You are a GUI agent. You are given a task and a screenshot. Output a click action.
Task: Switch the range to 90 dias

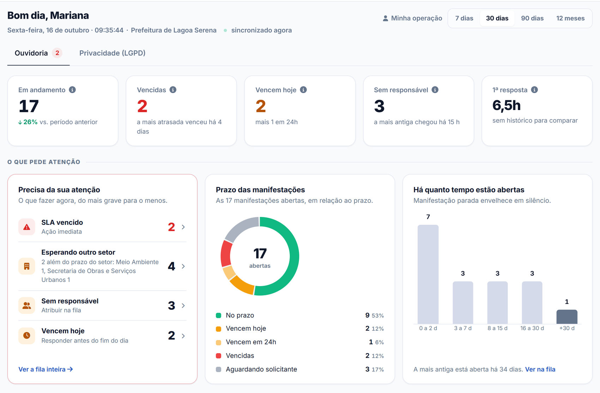point(532,18)
